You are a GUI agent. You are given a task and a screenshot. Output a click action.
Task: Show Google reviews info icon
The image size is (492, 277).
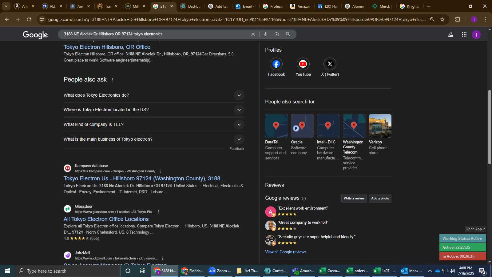click(x=304, y=199)
